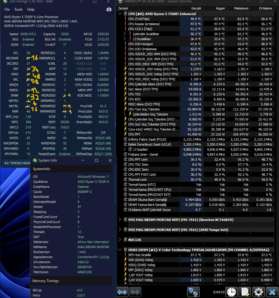Click the tREFI value 50000 in ZenTimings
Screen dimensions: 279x298
(x=65, y=122)
